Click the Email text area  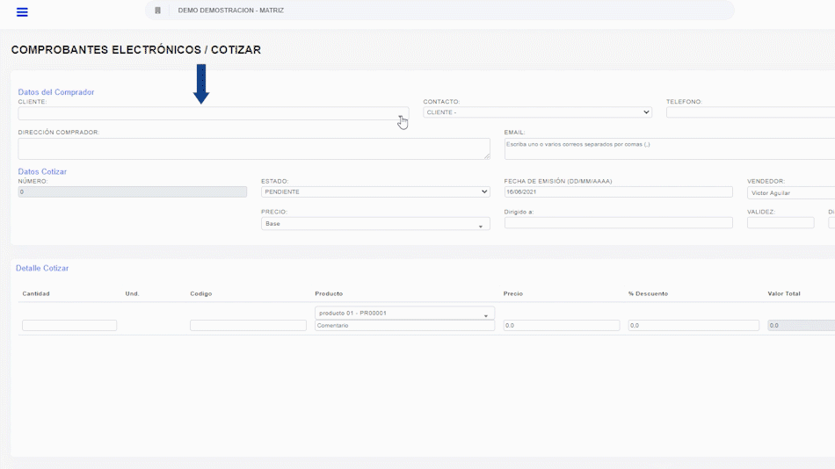(x=668, y=148)
